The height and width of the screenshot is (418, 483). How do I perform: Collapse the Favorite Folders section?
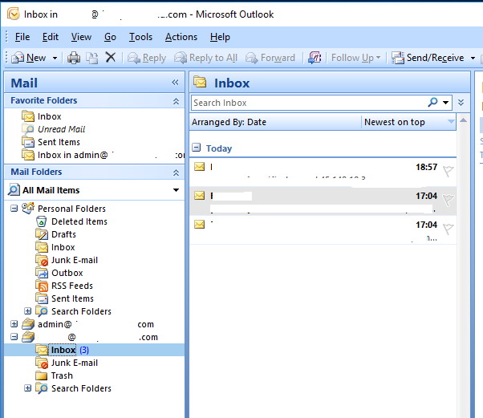click(176, 101)
